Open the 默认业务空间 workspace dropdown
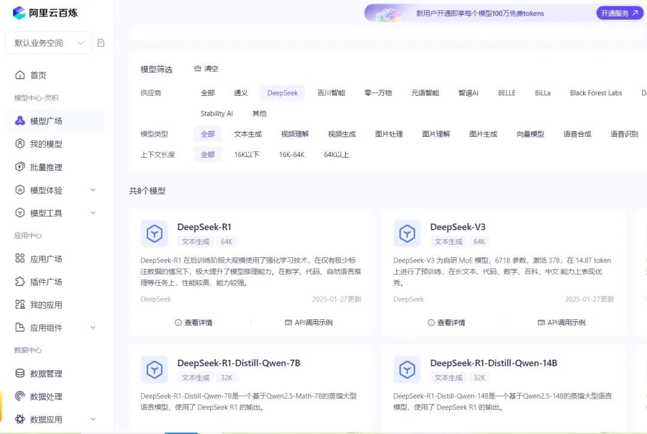647x434 pixels. [49, 43]
